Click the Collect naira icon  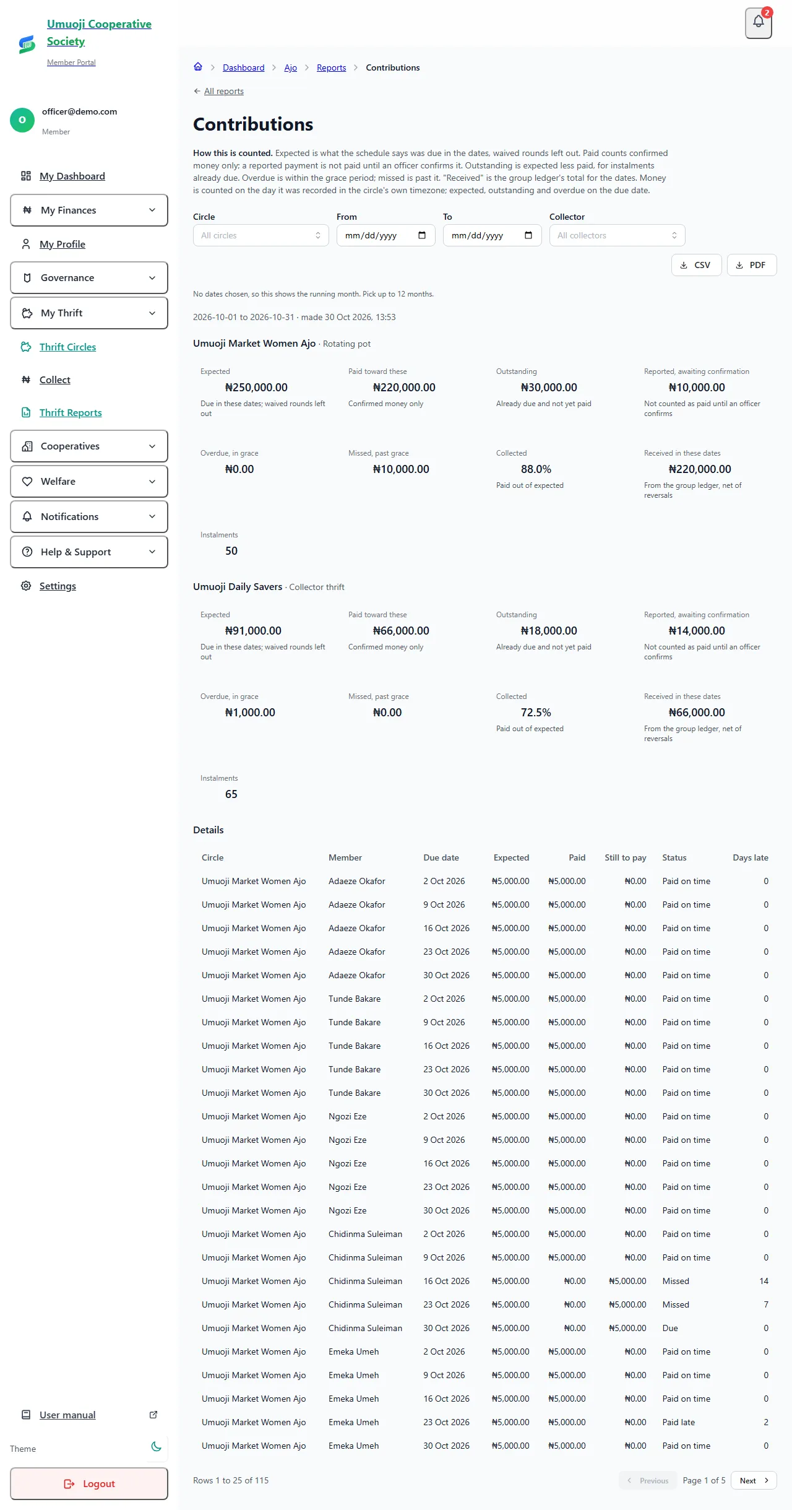coord(26,380)
